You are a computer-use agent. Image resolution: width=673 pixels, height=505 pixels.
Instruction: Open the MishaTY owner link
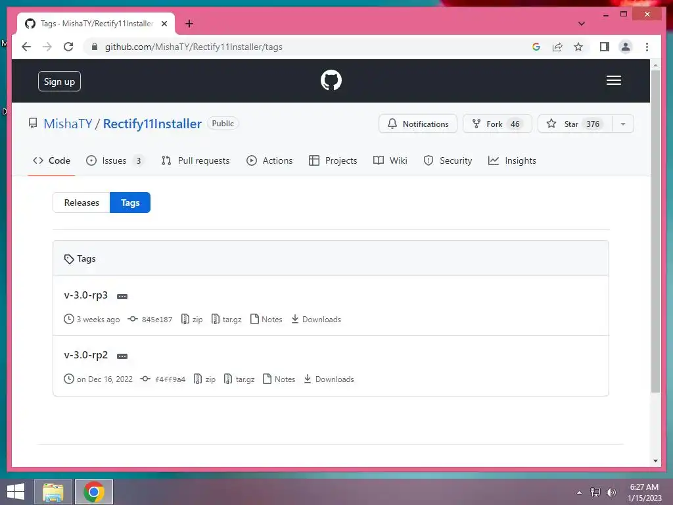(x=68, y=124)
